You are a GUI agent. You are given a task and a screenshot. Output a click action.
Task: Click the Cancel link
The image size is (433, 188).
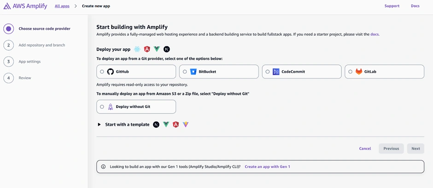coord(365,148)
